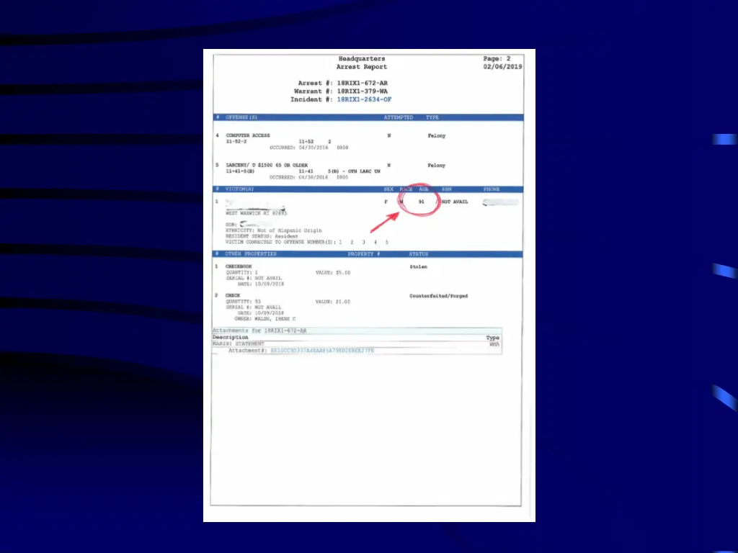Select the VICTIM(S) section header
Viewport: 738px width, 553px height.
click(240, 189)
